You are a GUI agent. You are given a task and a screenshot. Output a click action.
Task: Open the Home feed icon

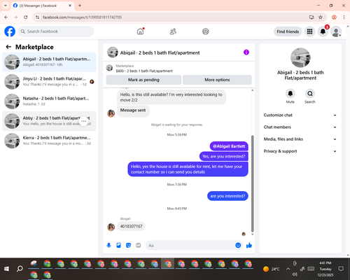(x=140, y=31)
